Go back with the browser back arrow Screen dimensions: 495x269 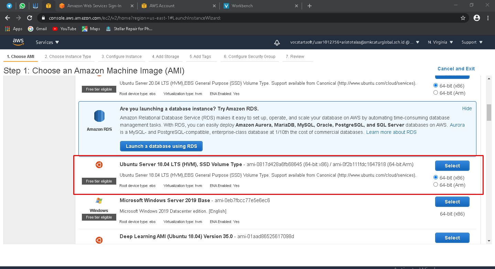[x=8, y=18]
